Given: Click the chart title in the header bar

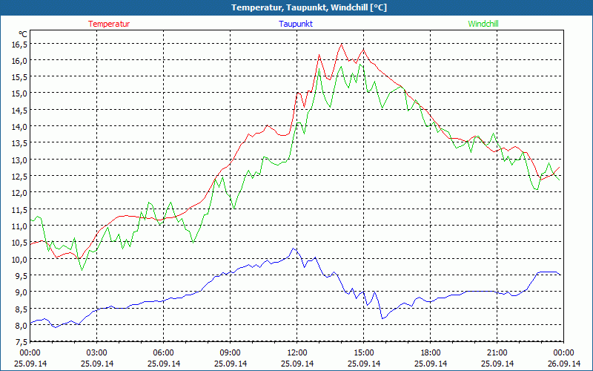Looking at the screenshot, I should coord(296,7).
